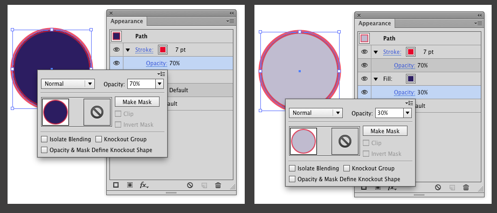
Task: Open the Stroke link in dark circle's panel
Action: pyautogui.click(x=144, y=50)
